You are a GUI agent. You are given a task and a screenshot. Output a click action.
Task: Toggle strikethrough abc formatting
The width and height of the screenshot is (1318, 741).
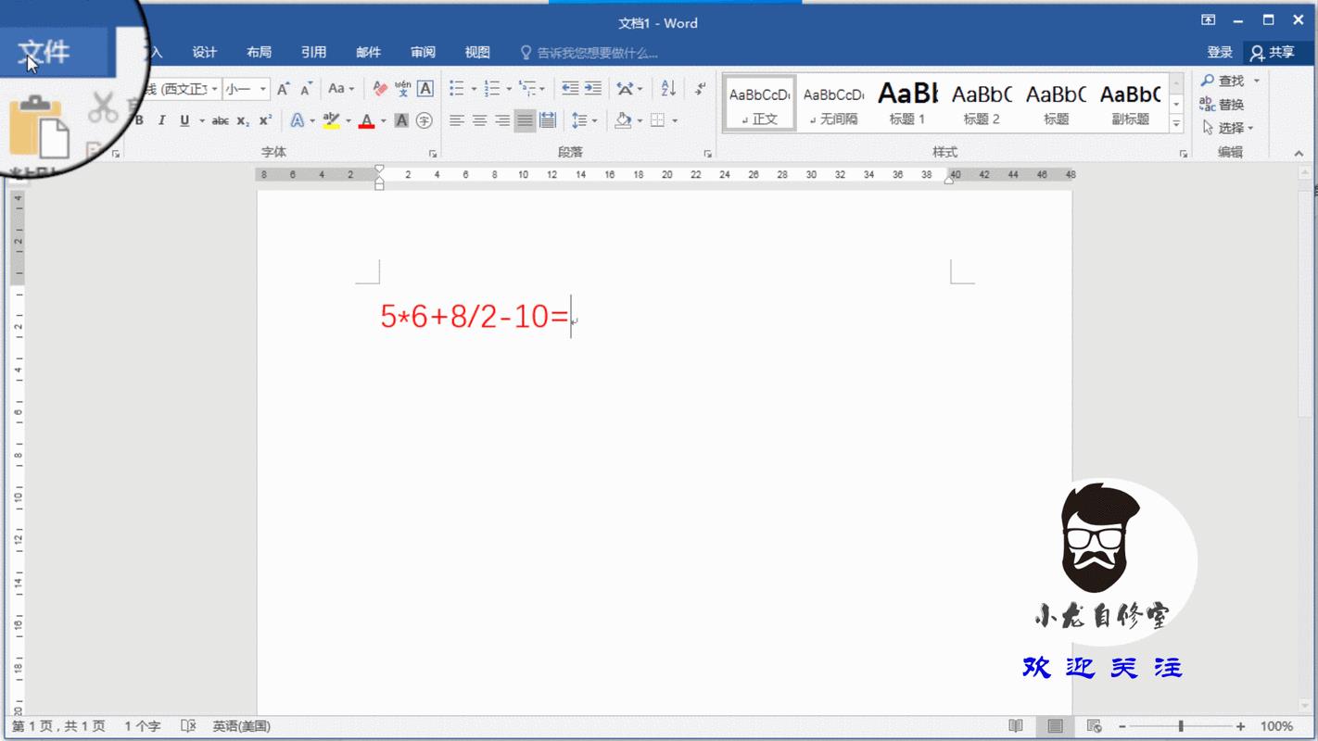coord(220,120)
